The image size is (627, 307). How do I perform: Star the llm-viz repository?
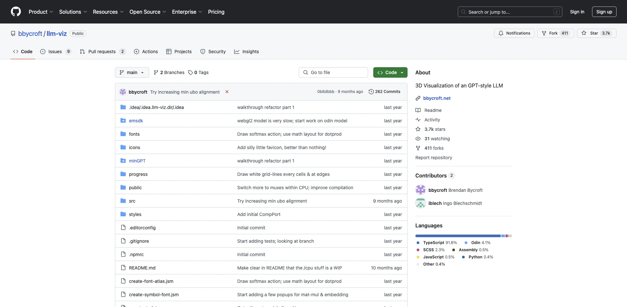[x=596, y=33]
